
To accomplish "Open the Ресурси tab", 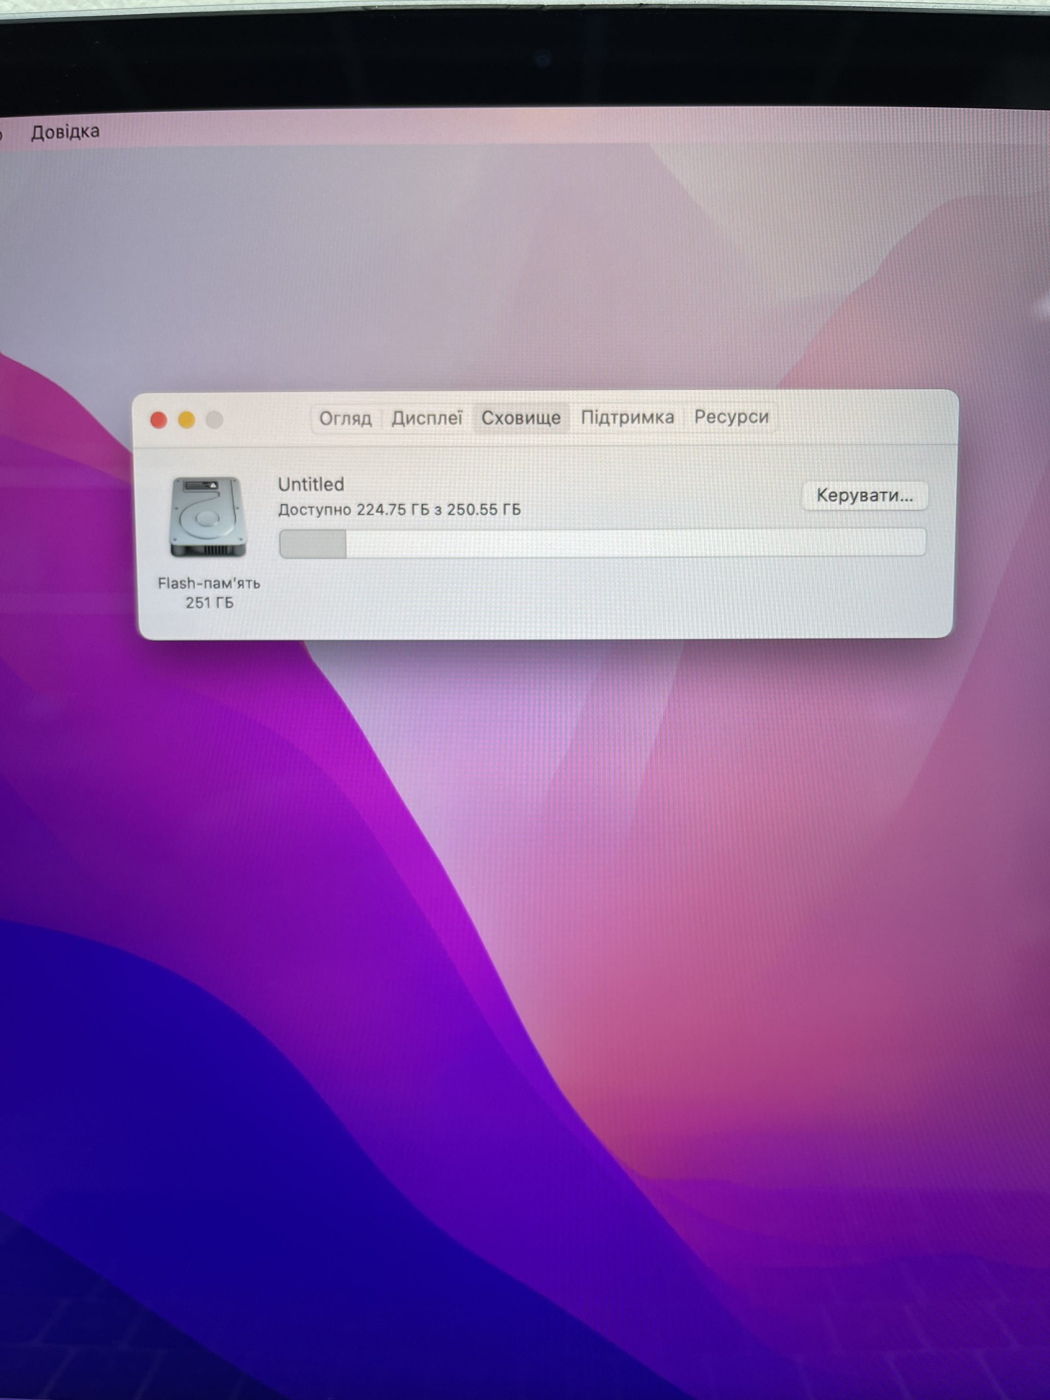I will 731,417.
